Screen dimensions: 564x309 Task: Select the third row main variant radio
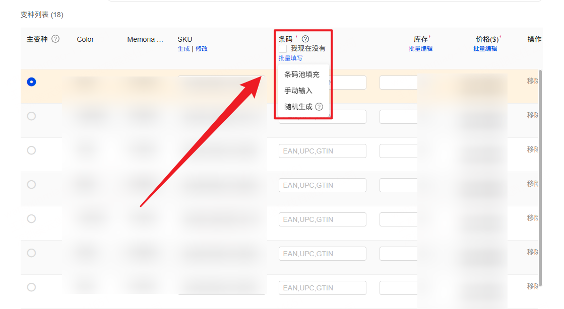point(31,150)
